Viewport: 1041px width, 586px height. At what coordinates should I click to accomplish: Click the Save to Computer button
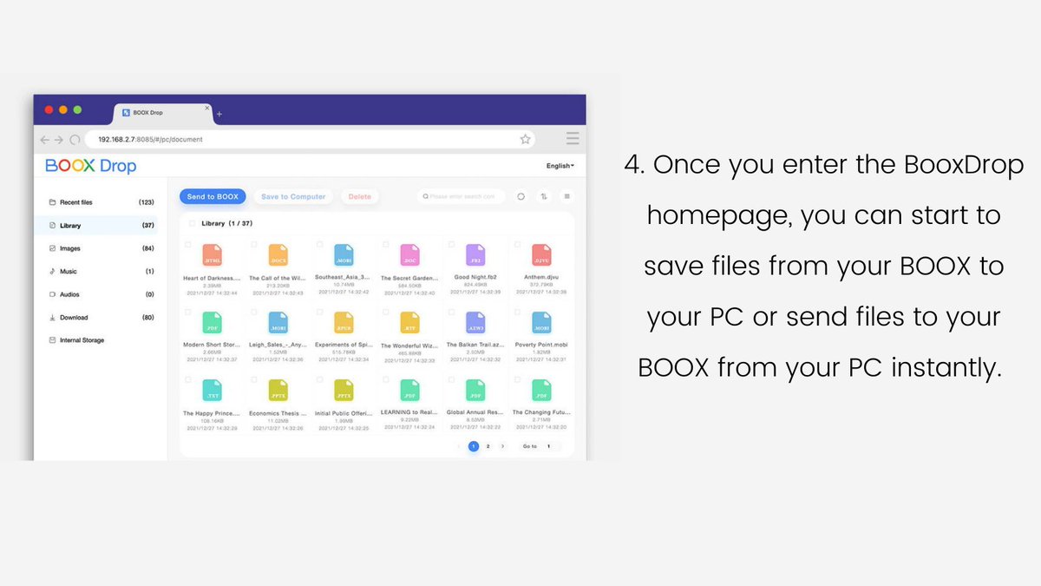click(293, 197)
